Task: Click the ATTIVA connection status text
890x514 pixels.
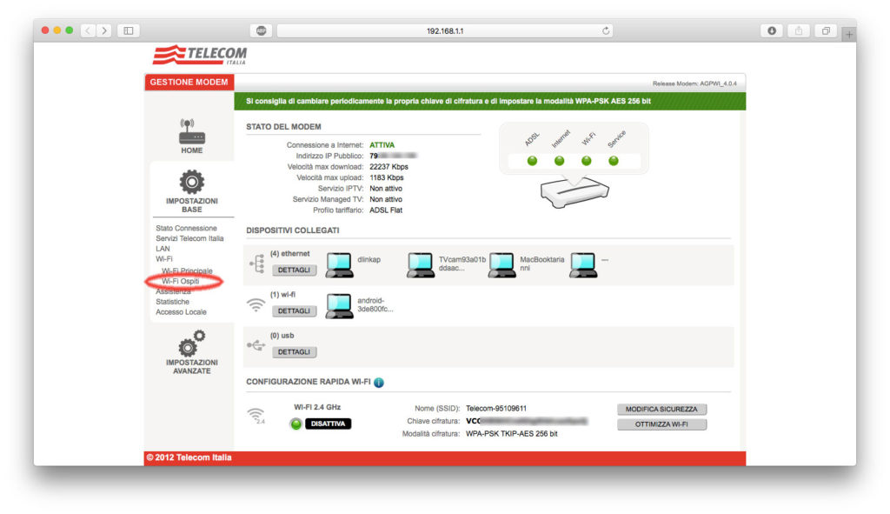Action: click(x=382, y=145)
